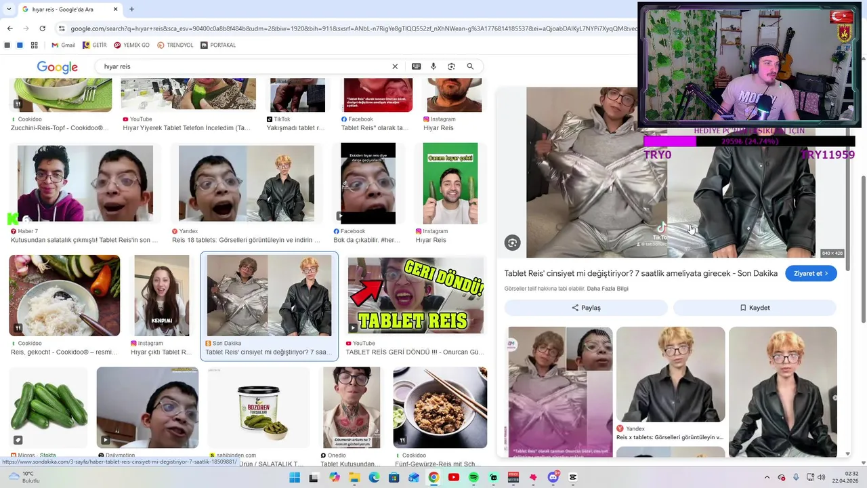The image size is (867, 488).
Task: Switch to Chrome on the taskbar
Action: (433, 477)
